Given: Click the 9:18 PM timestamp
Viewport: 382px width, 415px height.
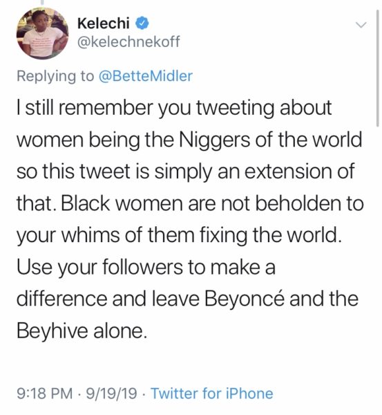Looking at the screenshot, I should tap(45, 393).
